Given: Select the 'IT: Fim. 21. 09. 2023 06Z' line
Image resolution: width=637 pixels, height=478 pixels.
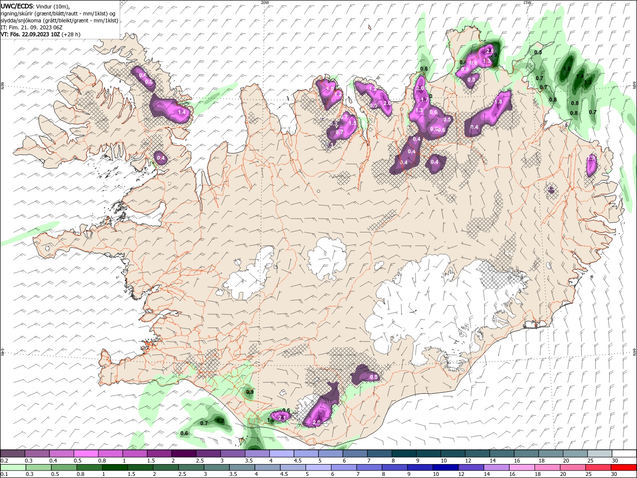Looking at the screenshot, I should pyautogui.click(x=31, y=27).
